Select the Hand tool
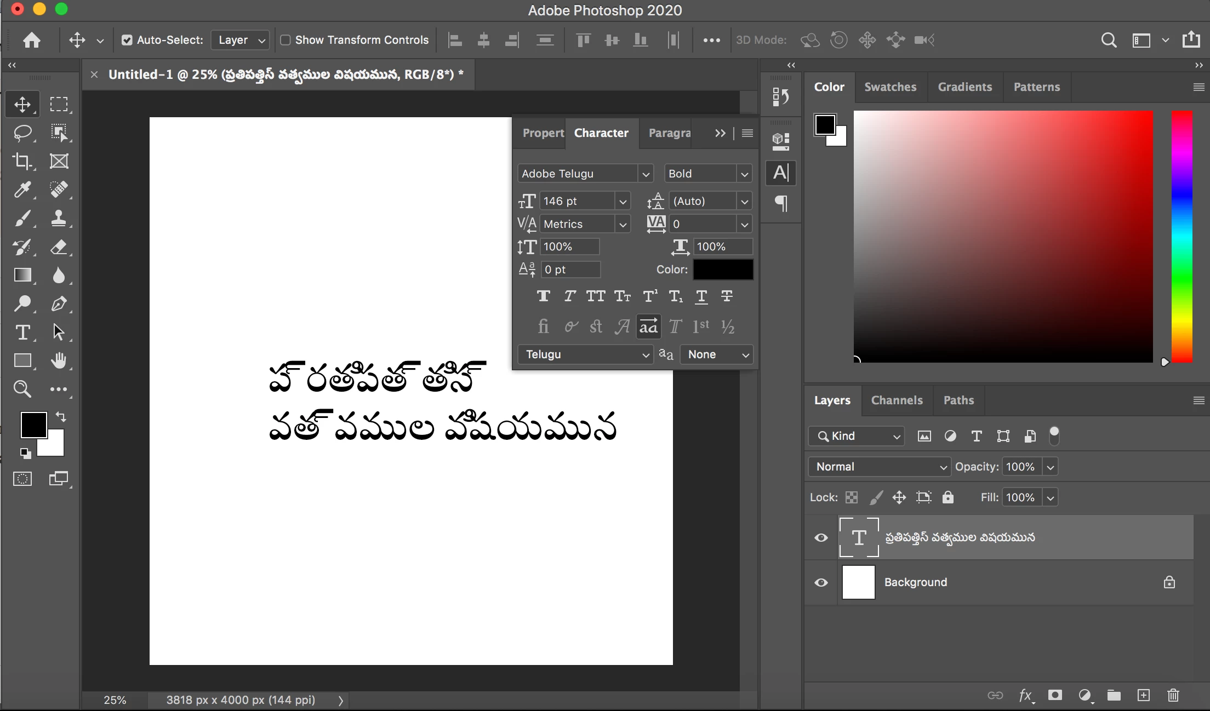 (x=59, y=360)
